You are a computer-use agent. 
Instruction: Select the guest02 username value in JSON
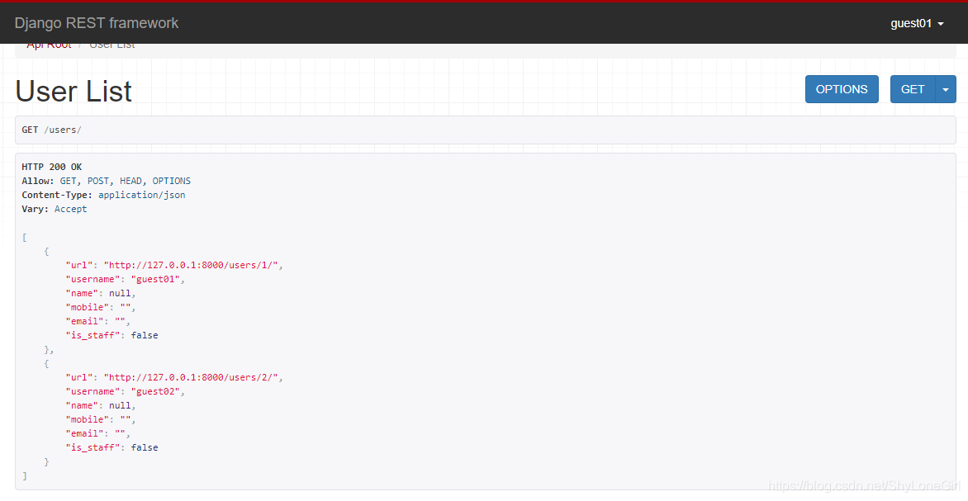[156, 391]
